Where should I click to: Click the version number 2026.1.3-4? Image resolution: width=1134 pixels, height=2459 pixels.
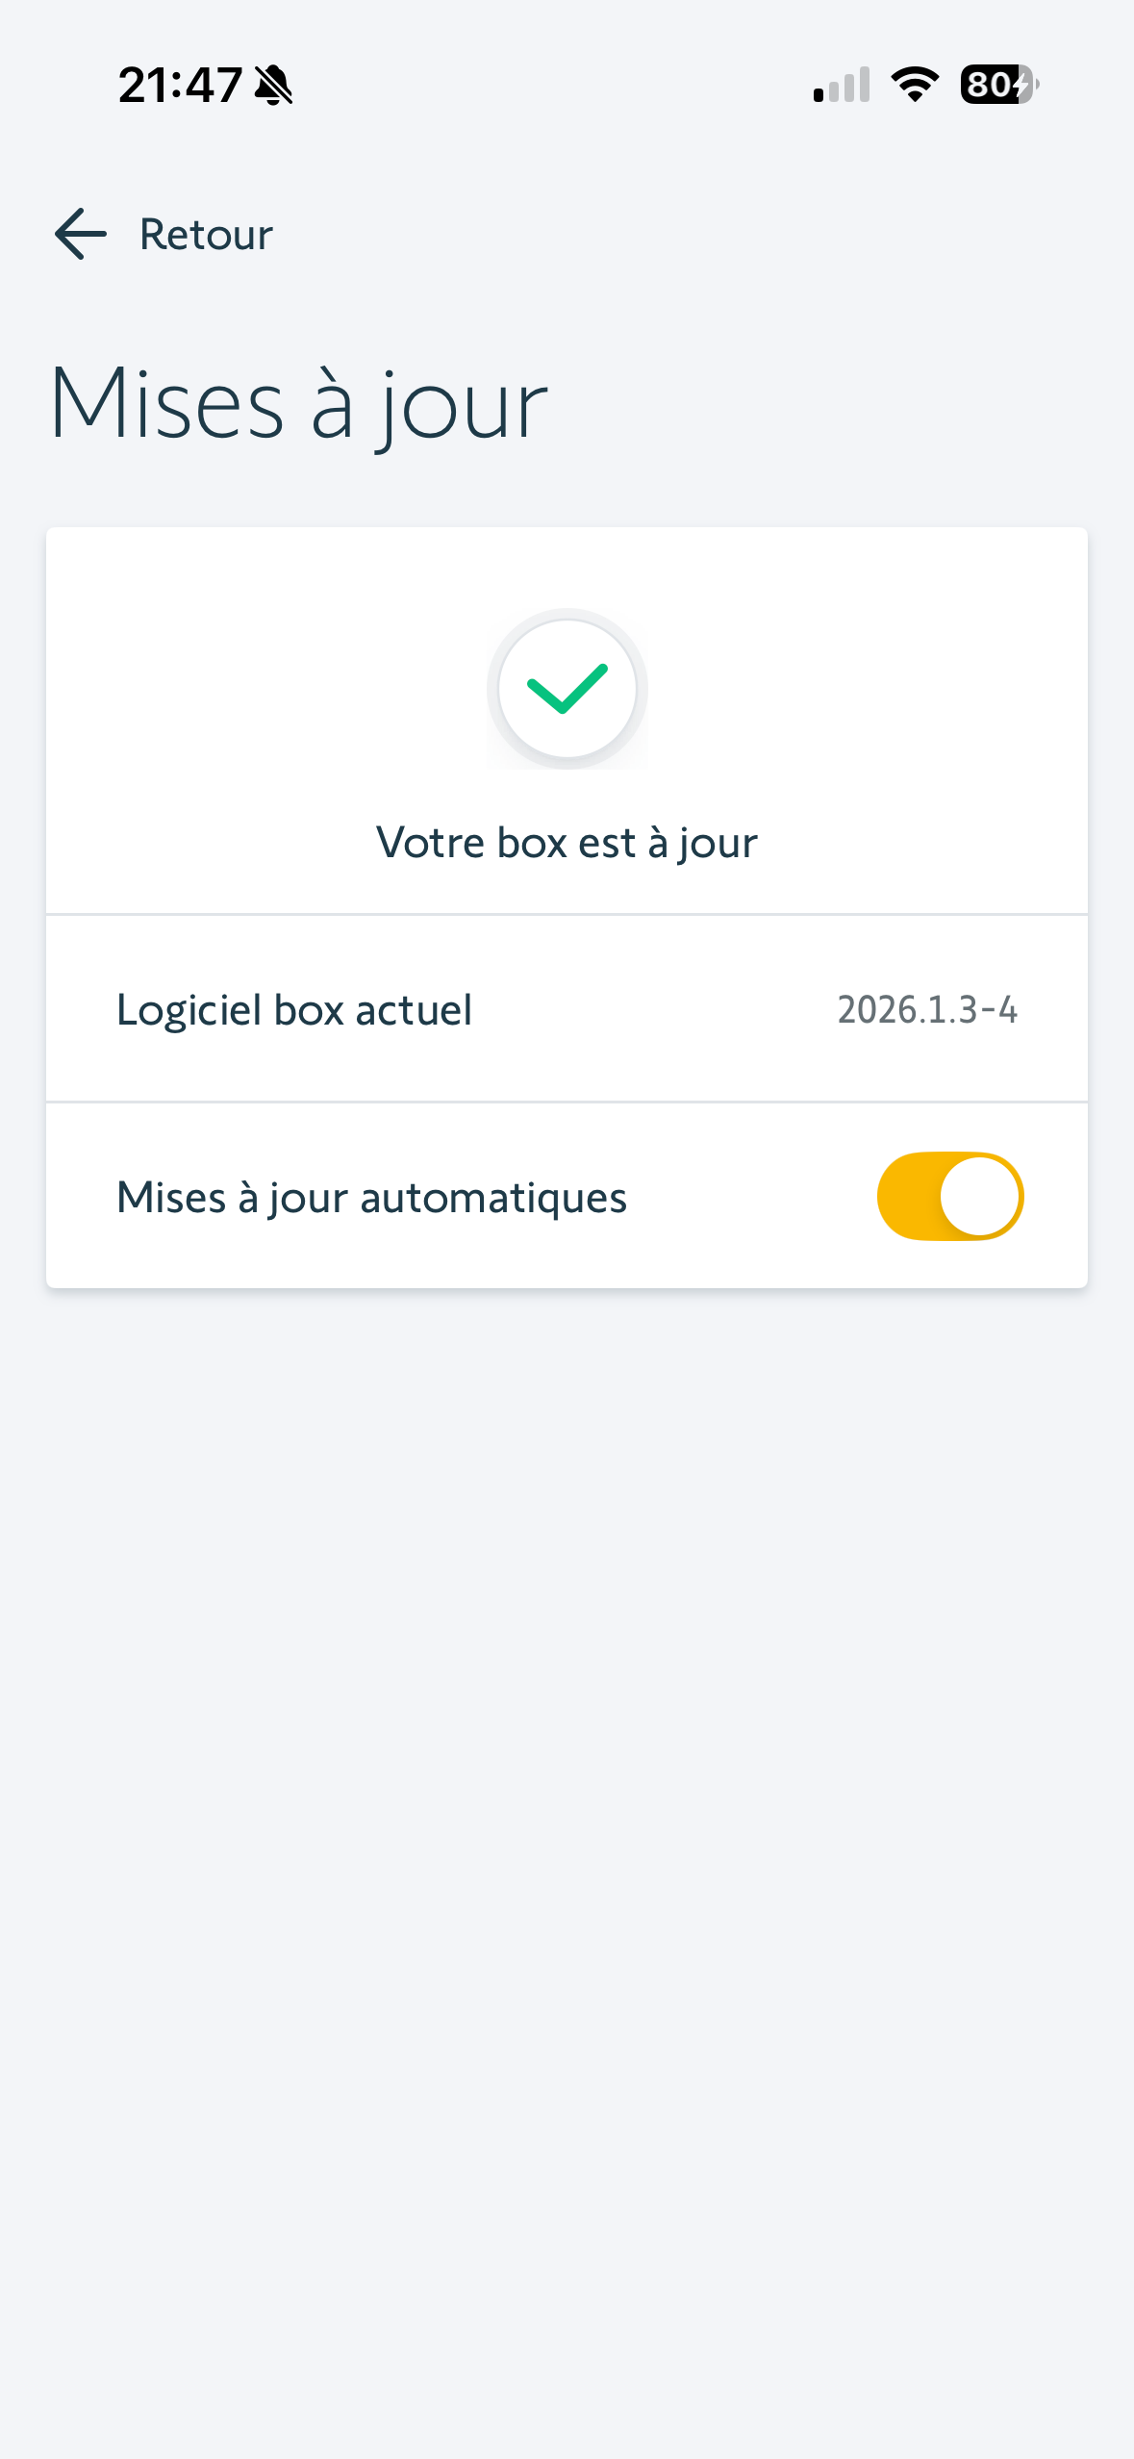pyautogui.click(x=927, y=1010)
